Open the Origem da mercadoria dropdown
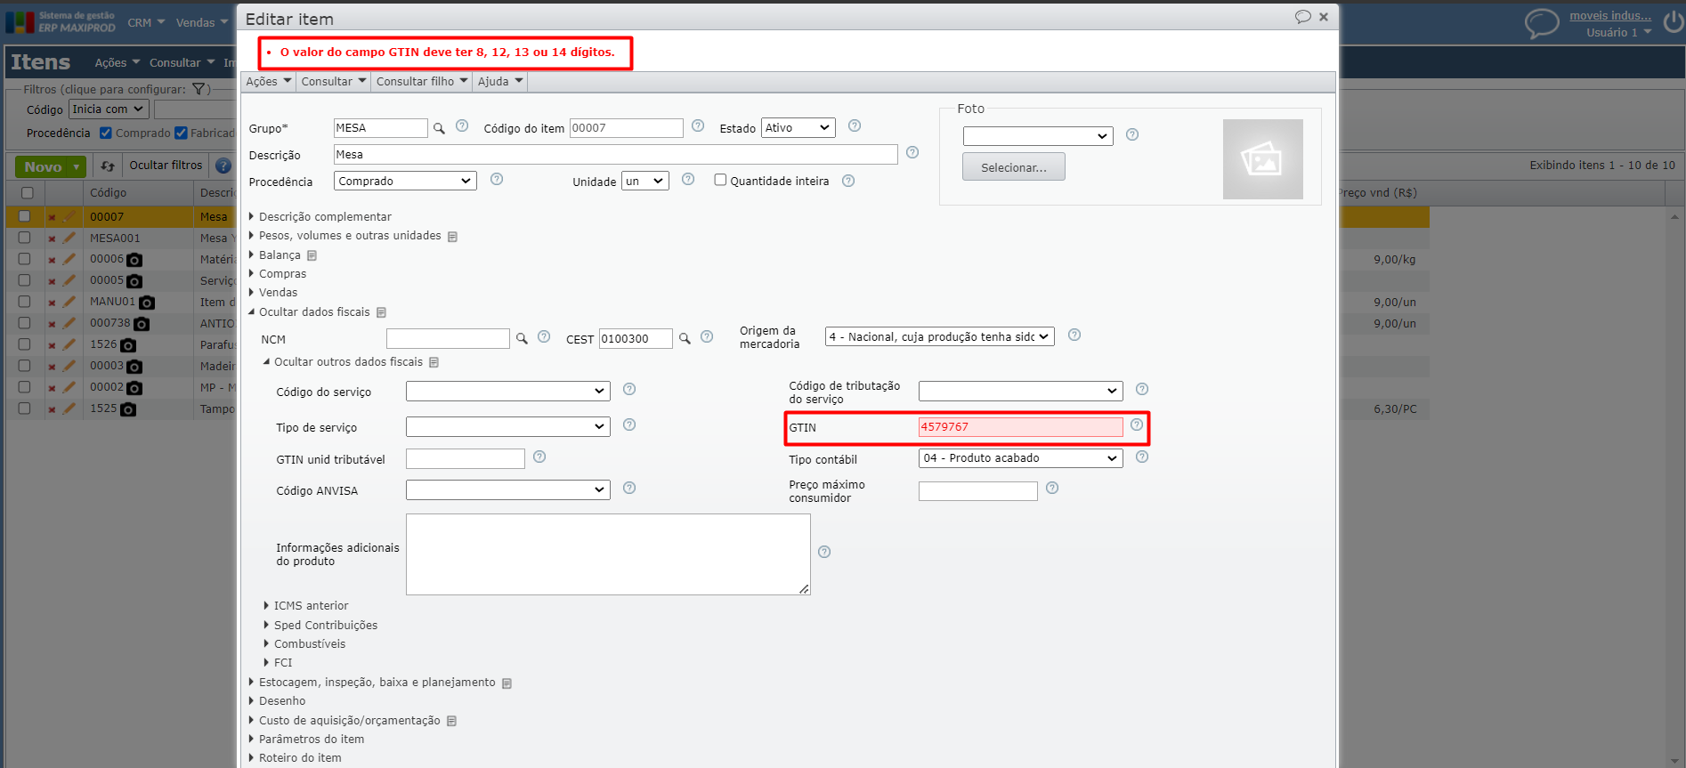The height and width of the screenshot is (768, 1686). 939,336
